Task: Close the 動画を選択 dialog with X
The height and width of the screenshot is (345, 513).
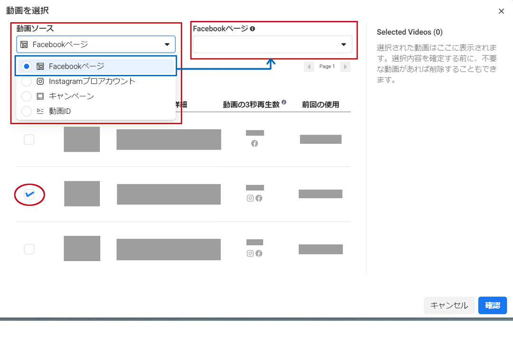Action: click(x=501, y=11)
